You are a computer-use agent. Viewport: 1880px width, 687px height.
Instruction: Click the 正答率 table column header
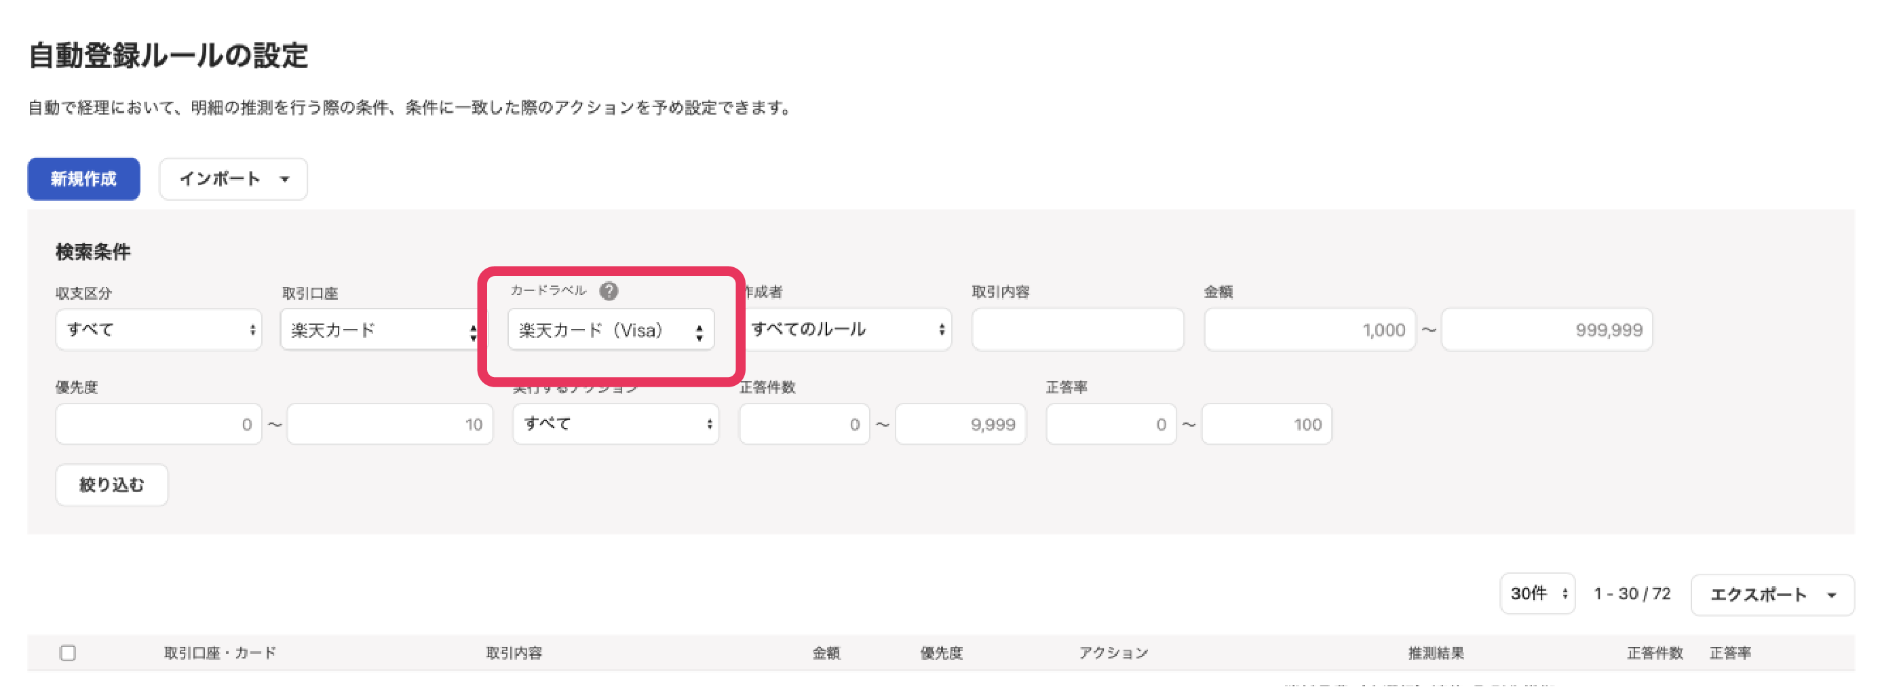(1730, 652)
